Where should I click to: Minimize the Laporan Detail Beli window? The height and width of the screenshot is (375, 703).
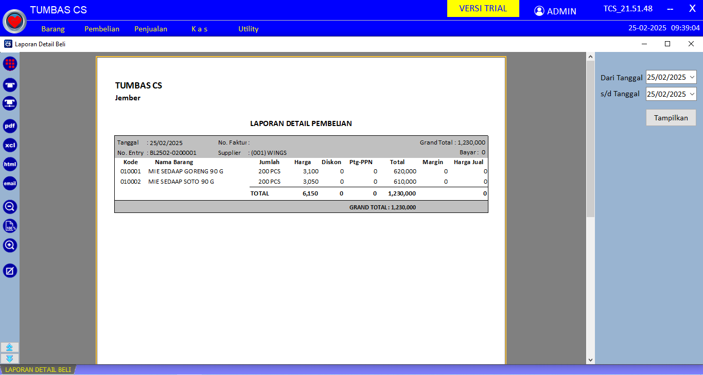(x=644, y=44)
